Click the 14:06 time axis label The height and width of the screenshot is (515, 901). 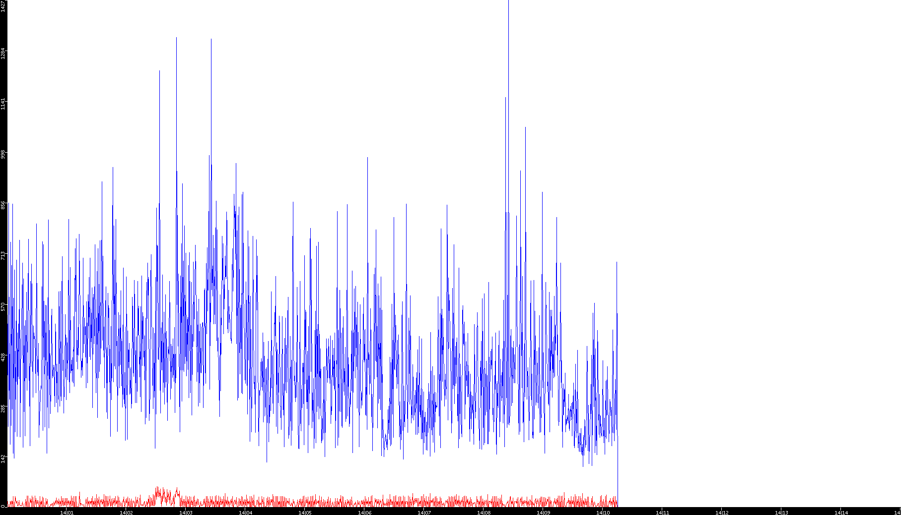364,513
